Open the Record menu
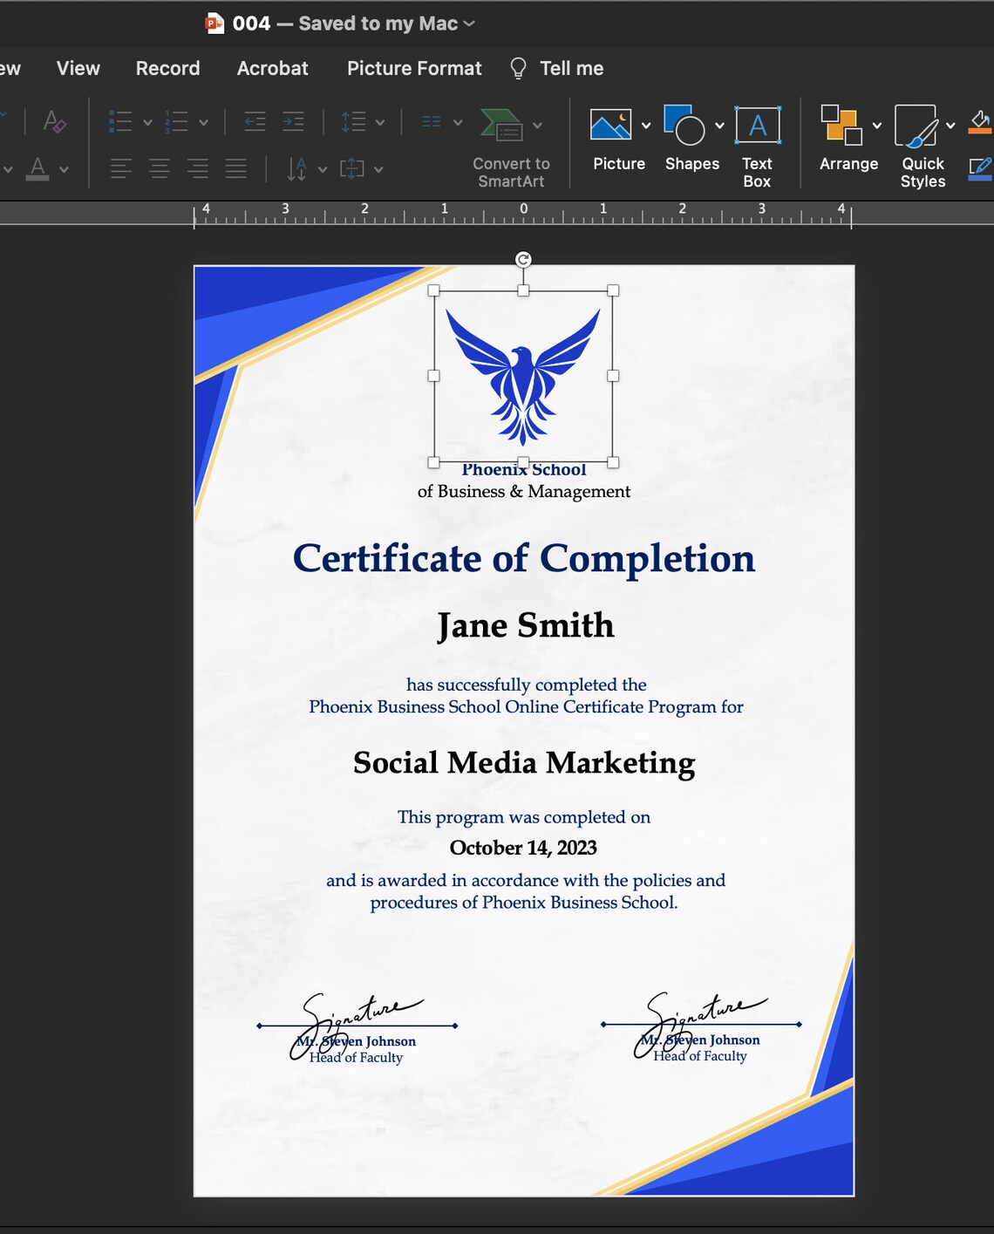994x1234 pixels. [167, 68]
